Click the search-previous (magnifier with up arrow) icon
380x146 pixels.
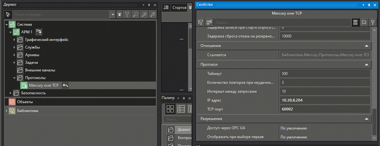tap(144, 14)
